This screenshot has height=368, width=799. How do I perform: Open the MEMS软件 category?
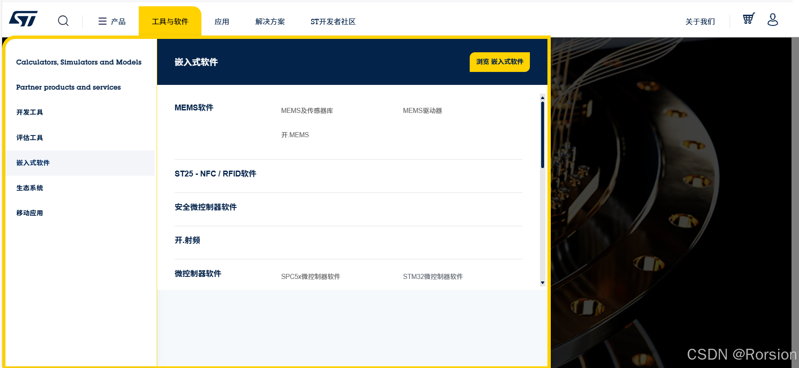(x=194, y=107)
